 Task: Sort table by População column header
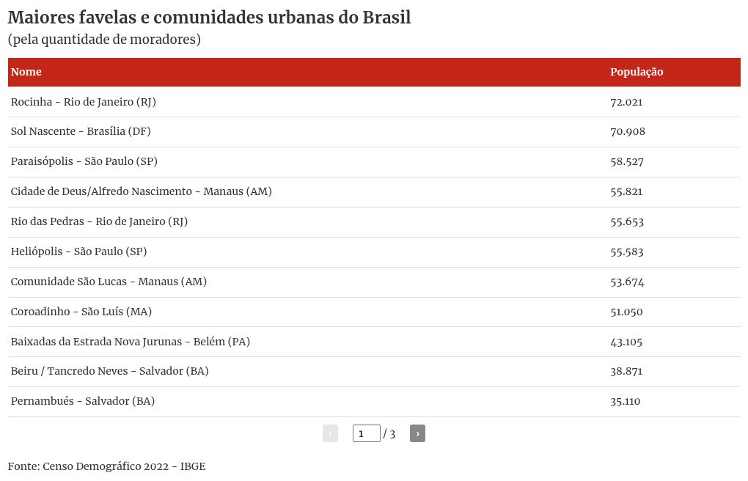click(637, 72)
